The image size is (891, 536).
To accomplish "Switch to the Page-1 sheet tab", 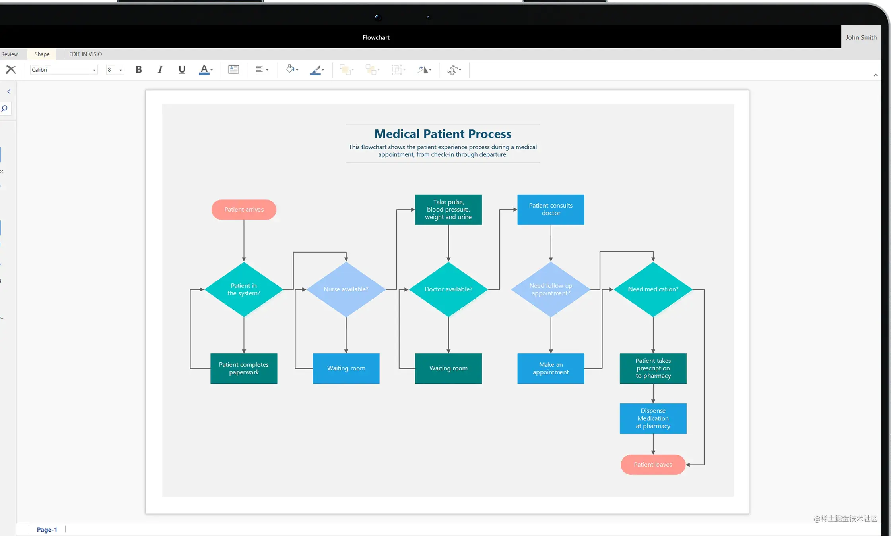I will (47, 529).
